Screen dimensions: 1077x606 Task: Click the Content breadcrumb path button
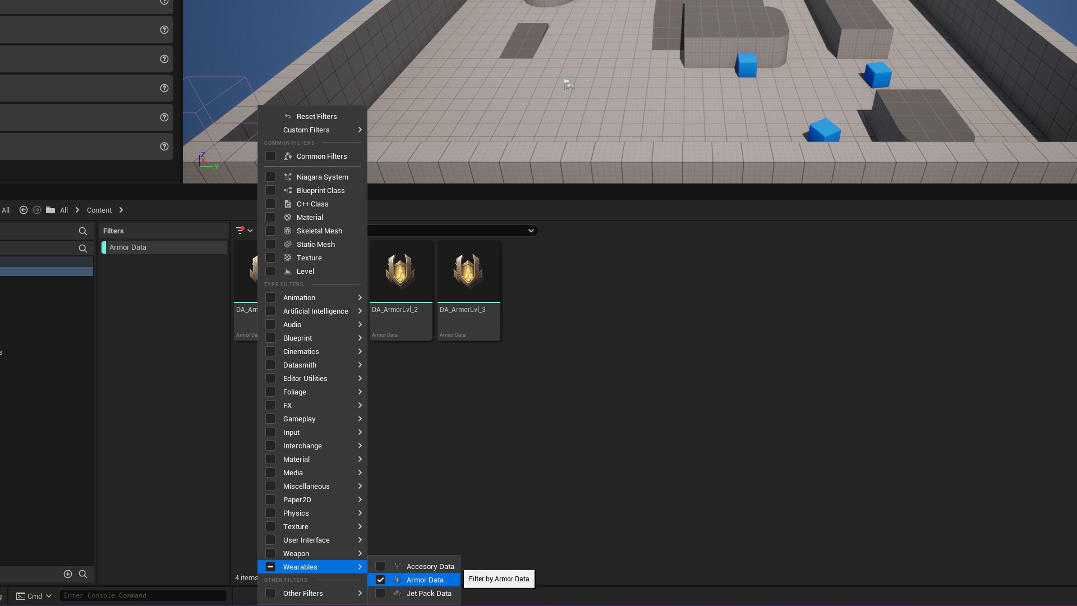pyautogui.click(x=99, y=210)
